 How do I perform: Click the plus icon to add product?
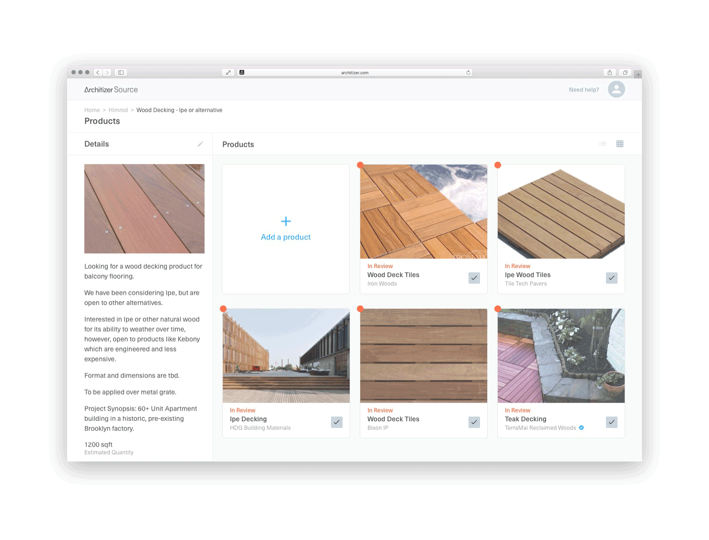point(286,221)
